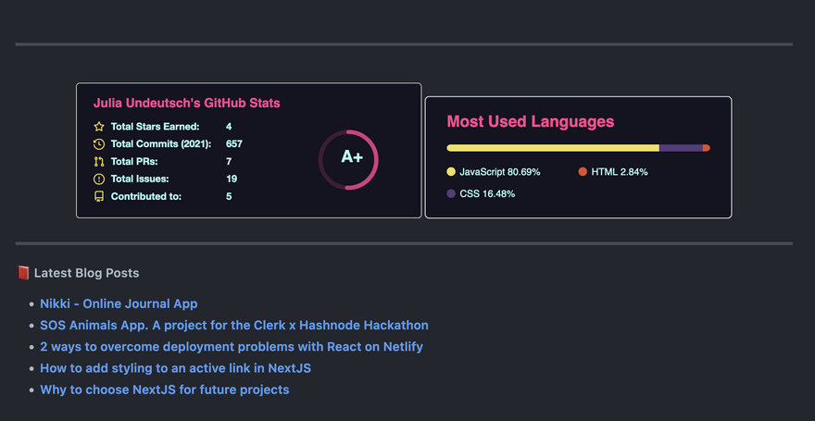Image resolution: width=815 pixels, height=421 pixels.
Task: Click the orange HTML legend dot
Action: pyautogui.click(x=583, y=172)
